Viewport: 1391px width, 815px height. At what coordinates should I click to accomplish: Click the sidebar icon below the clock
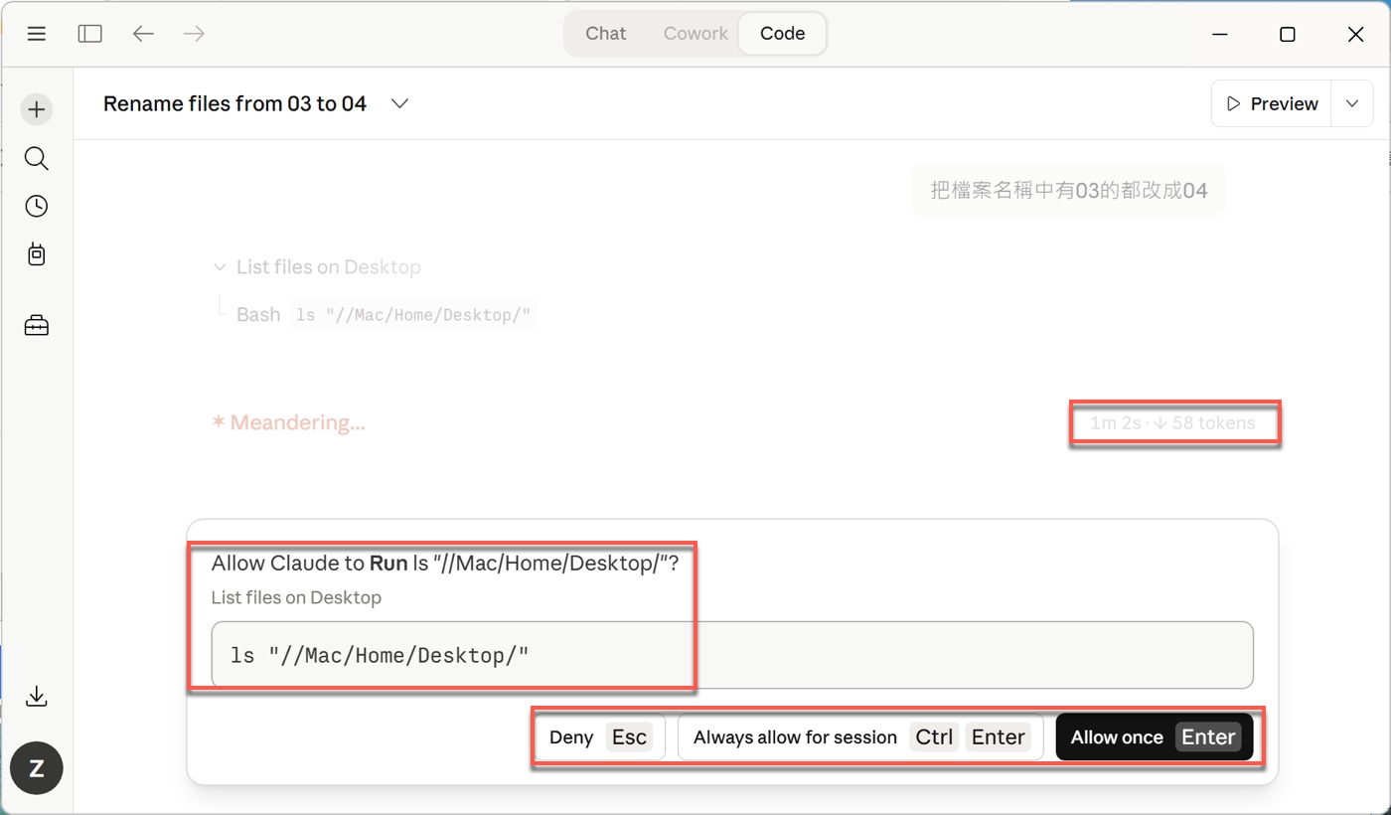37,254
